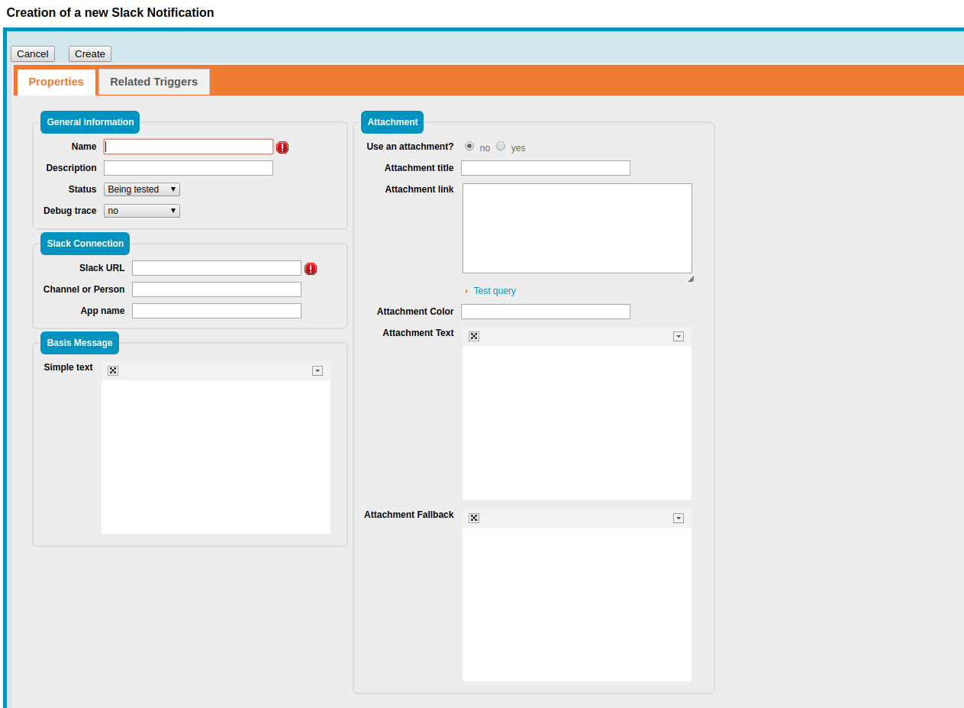Toggle fullscreen icon on Simple text editor
Image resolution: width=964 pixels, height=708 pixels.
click(x=113, y=370)
